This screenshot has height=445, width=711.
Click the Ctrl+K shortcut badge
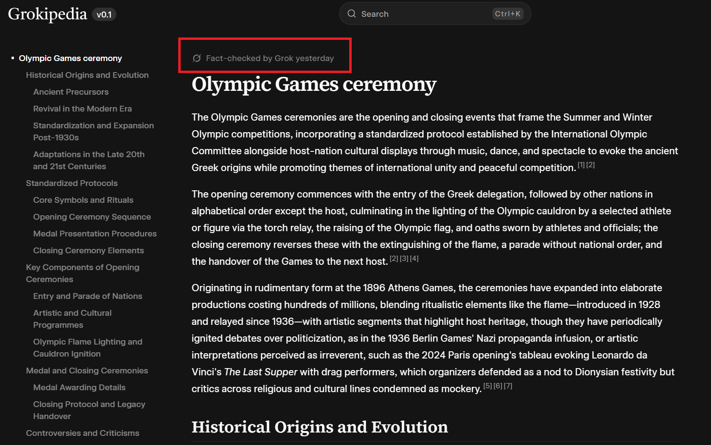pos(507,14)
